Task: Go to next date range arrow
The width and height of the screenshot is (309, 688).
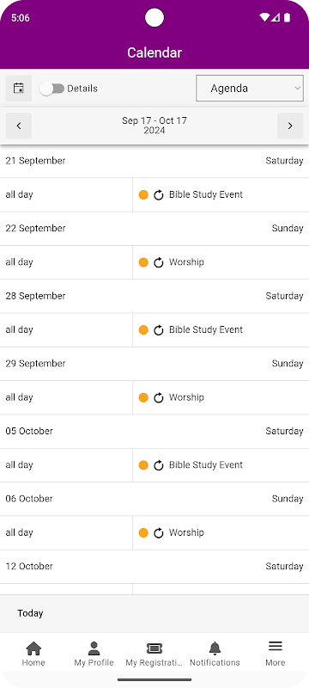Action: pyautogui.click(x=290, y=126)
